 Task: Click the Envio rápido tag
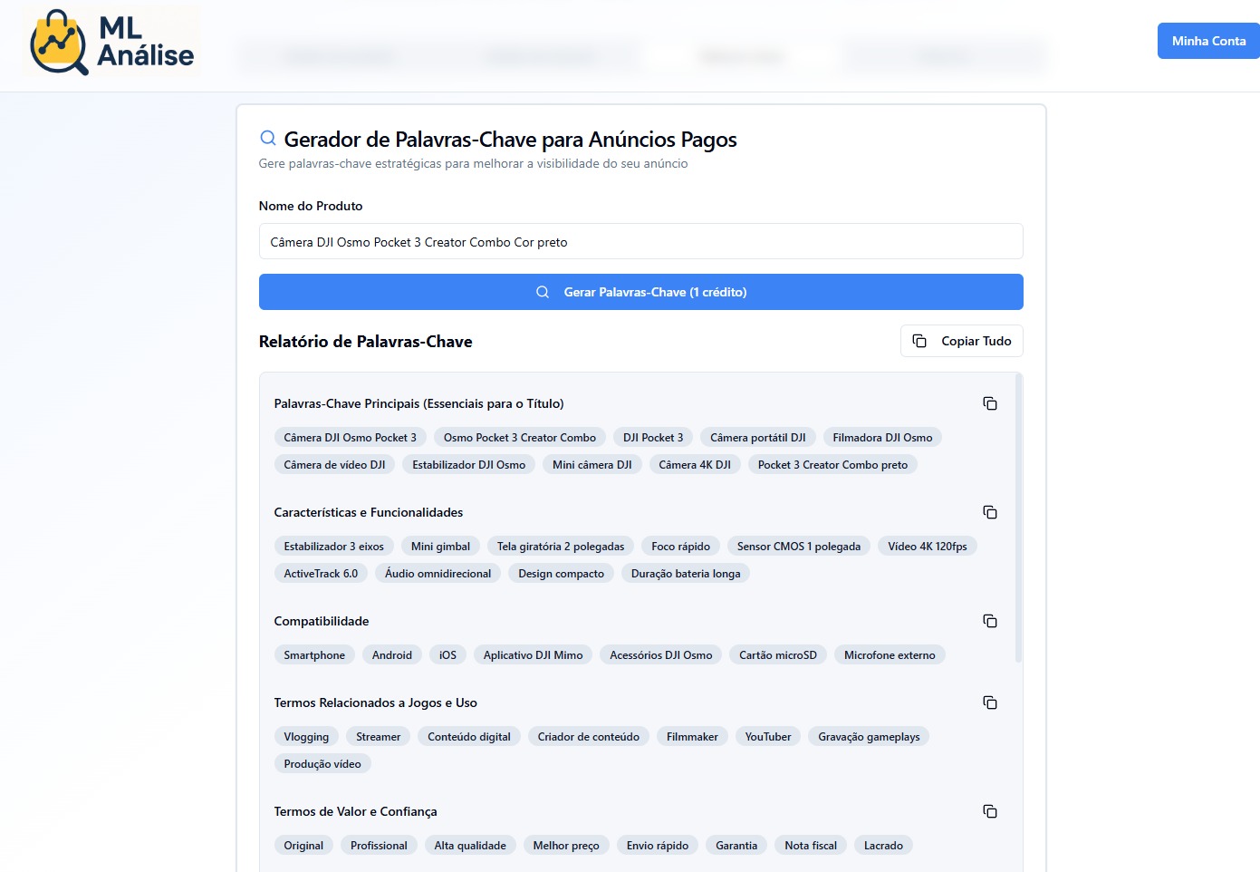658,846
